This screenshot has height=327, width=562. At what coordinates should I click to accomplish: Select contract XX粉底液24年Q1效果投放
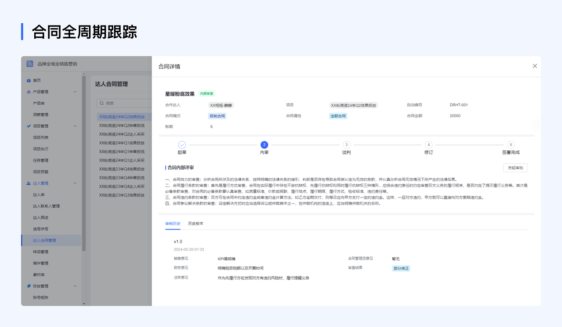(x=122, y=143)
